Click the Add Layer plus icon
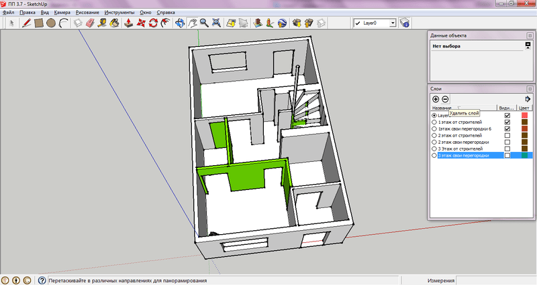Image resolution: width=537 pixels, height=285 pixels. (436, 99)
